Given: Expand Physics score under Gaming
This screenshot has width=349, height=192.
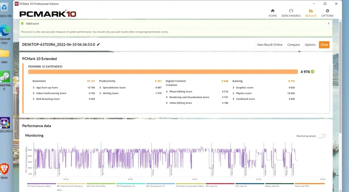Looking at the screenshot, I should pyautogui.click(x=233, y=93).
